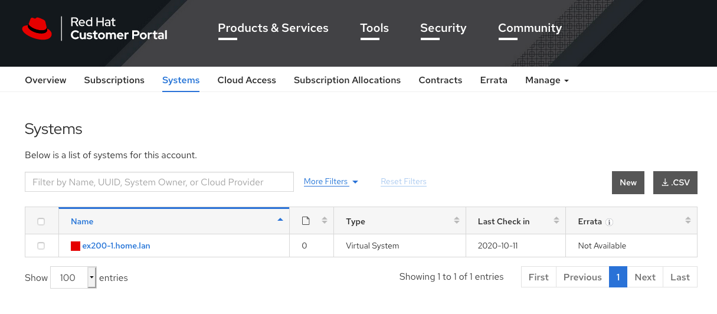717x314 pixels.
Task: Open the Tools top menu
Action: [x=374, y=28]
